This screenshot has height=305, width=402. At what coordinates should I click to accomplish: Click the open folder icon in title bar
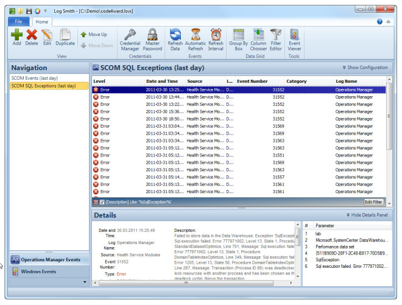(21, 11)
